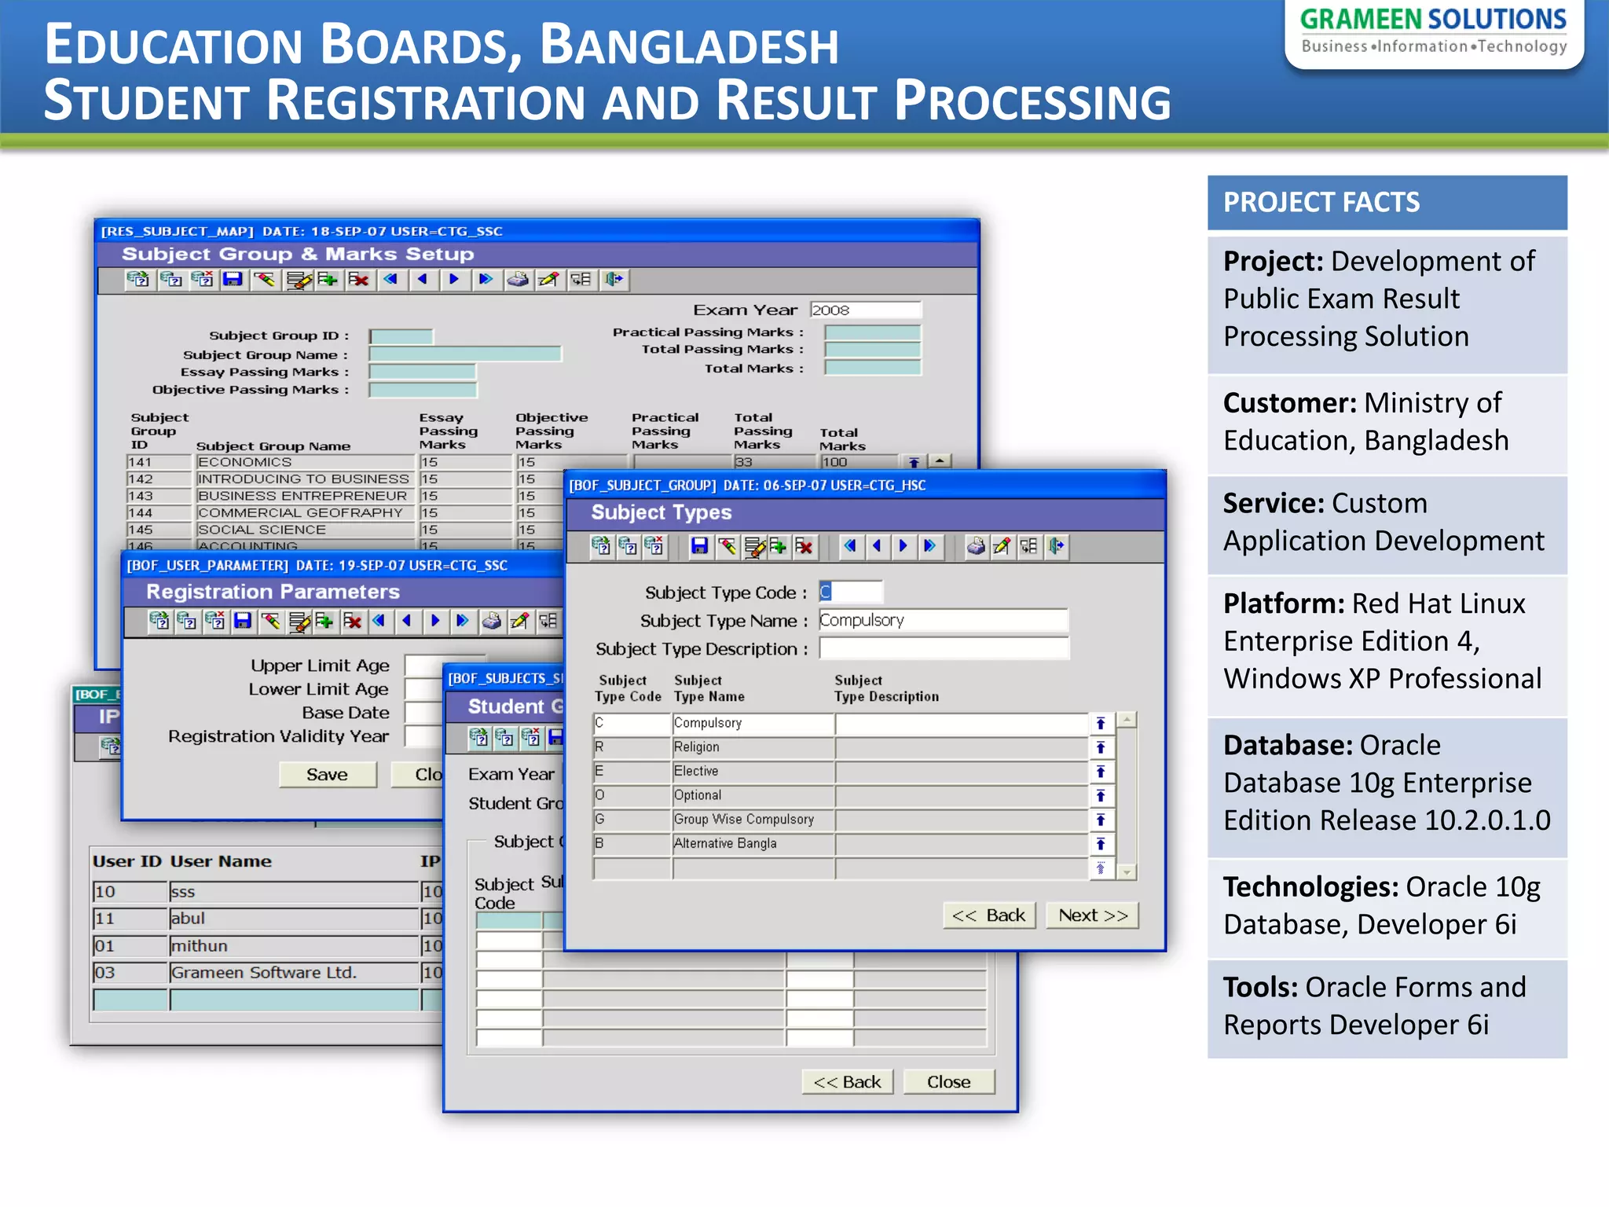Go to first record in Subject Group & Marks Setup
The height and width of the screenshot is (1207, 1609).
[390, 279]
